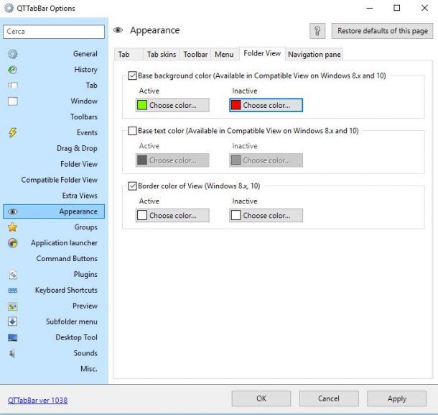Open the Extra Views options page
Viewport: 438px width, 415px height.
click(x=54, y=196)
